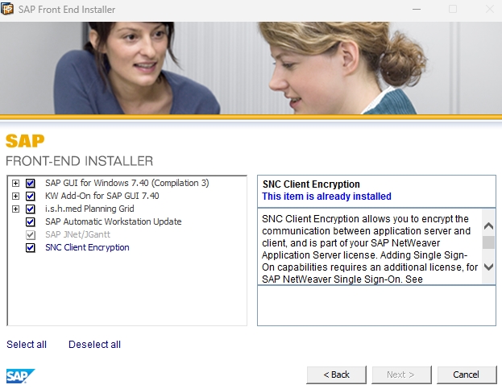The width and height of the screenshot is (502, 389).
Task: Click the disabled Next button
Action: pyautogui.click(x=401, y=375)
